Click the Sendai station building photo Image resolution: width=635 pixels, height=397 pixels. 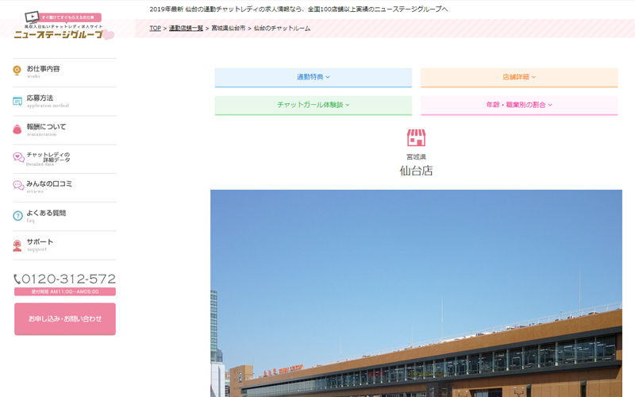(416, 293)
